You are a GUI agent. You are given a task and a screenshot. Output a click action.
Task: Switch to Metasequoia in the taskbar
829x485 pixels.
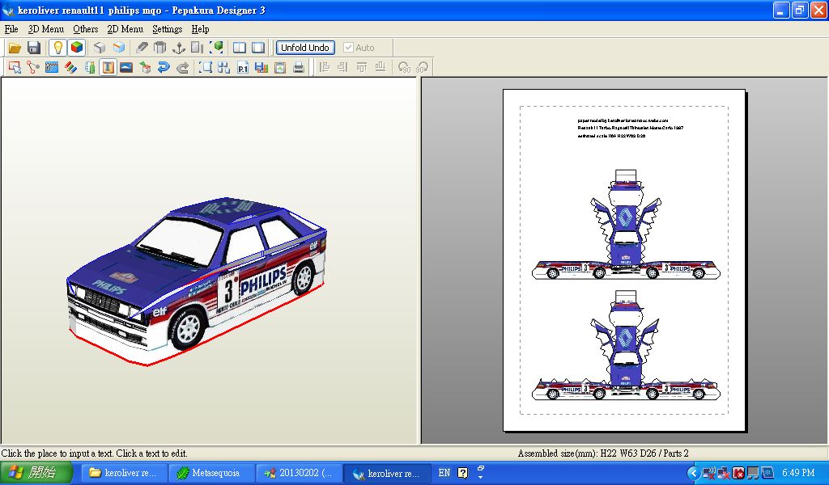(210, 473)
